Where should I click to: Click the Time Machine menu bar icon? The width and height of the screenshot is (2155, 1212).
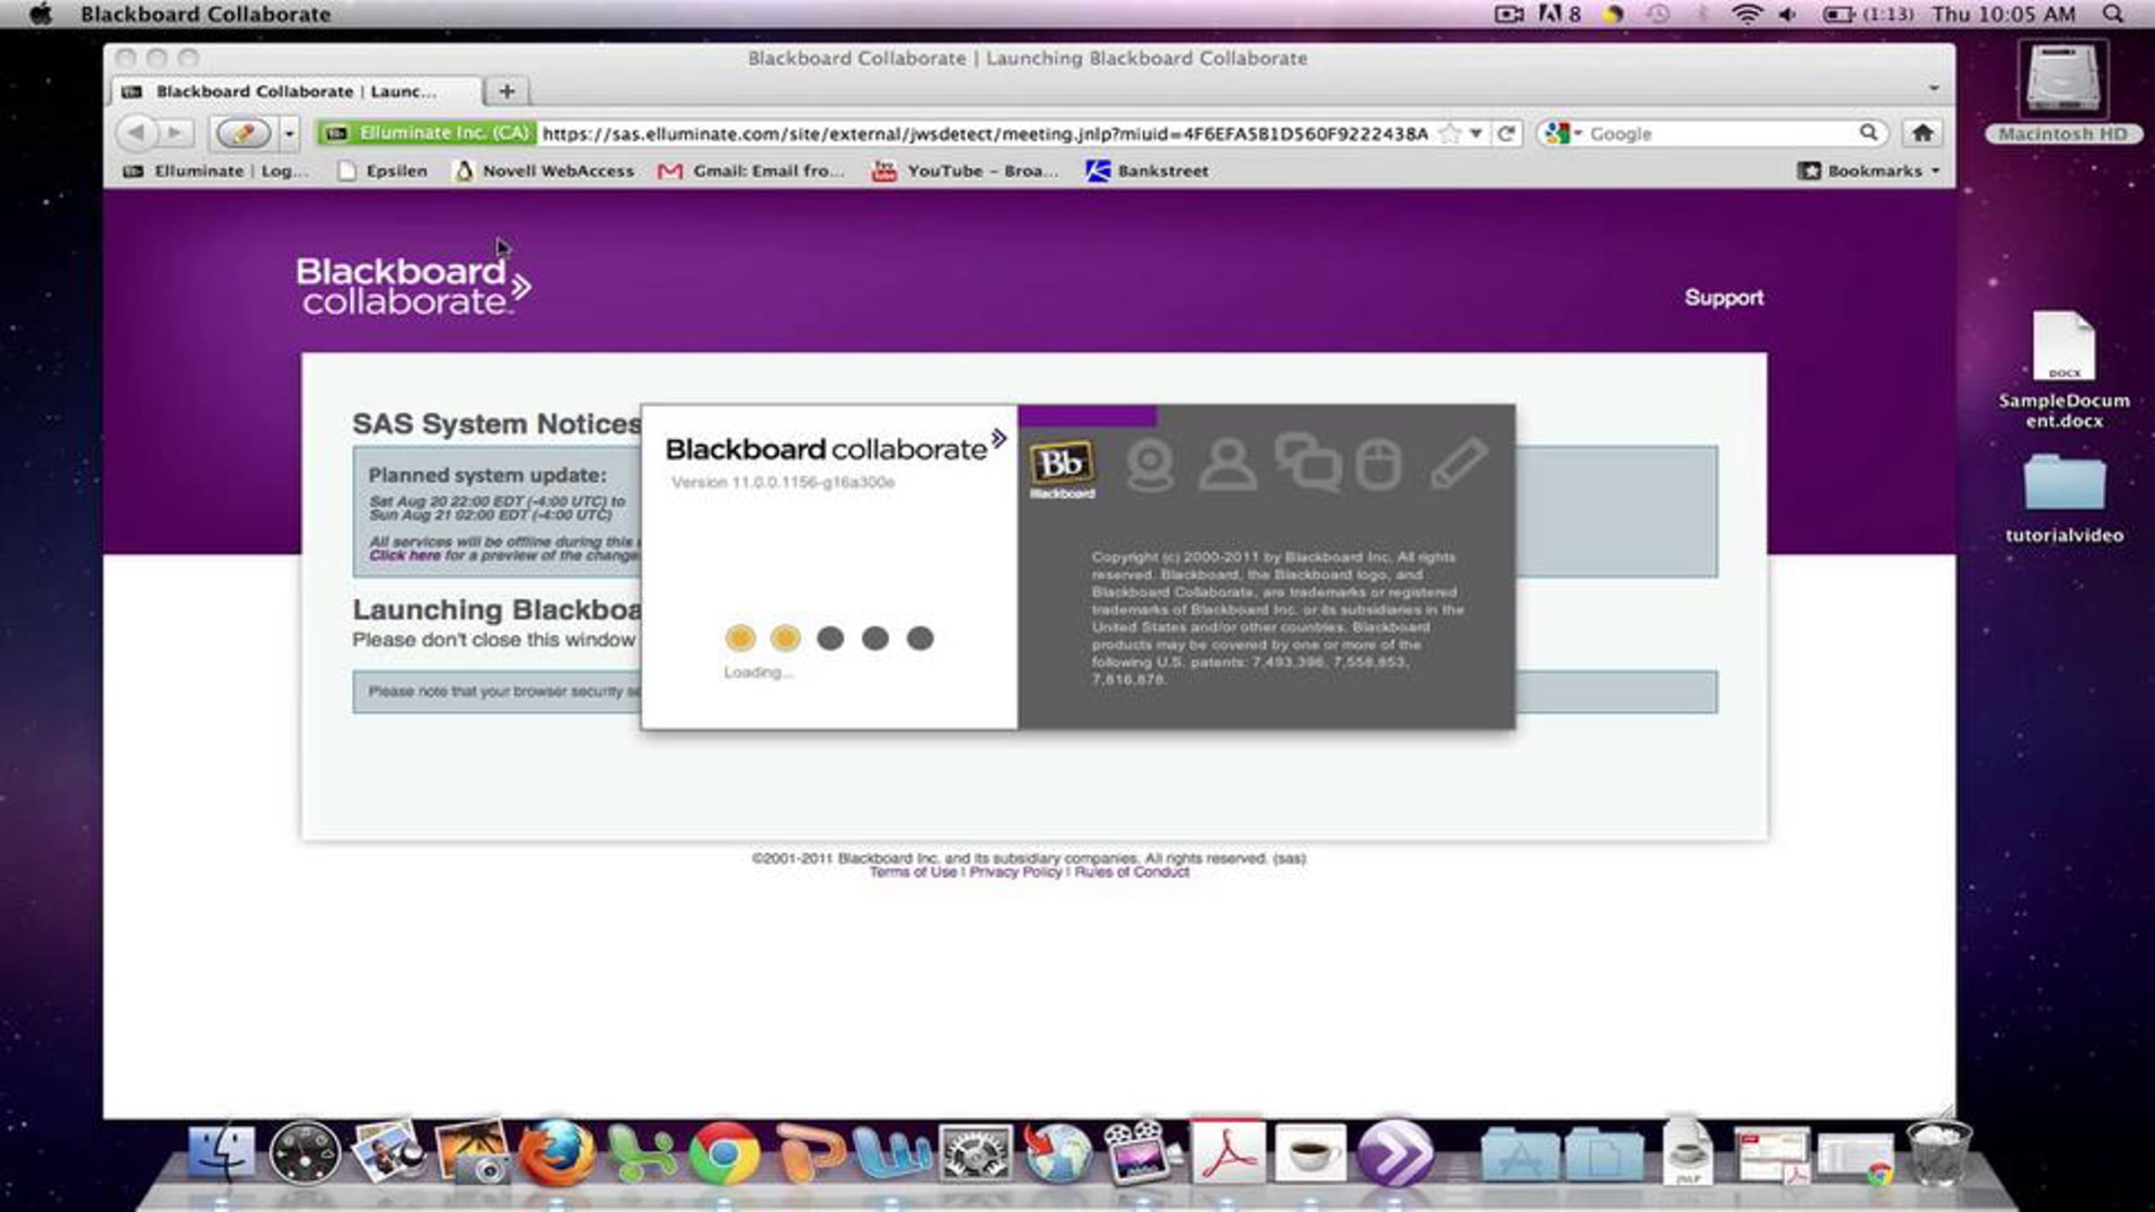tap(1658, 14)
